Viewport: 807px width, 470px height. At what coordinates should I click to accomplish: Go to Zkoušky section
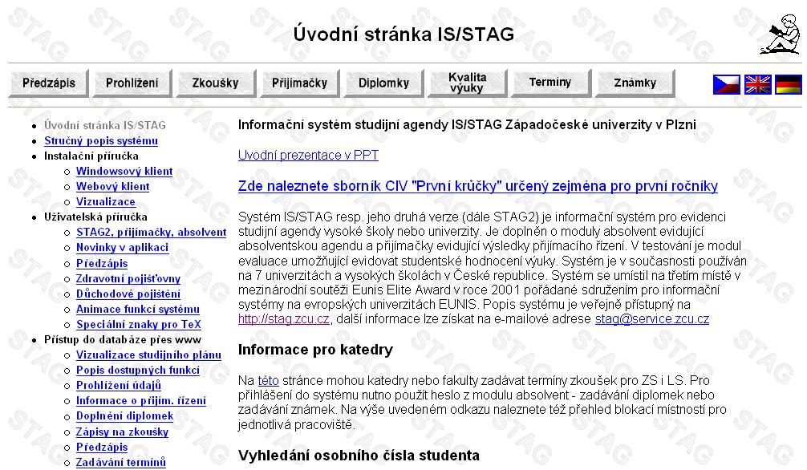216,83
